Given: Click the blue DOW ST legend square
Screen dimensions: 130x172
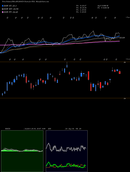Looking at the screenshot, I should pos(3,6).
